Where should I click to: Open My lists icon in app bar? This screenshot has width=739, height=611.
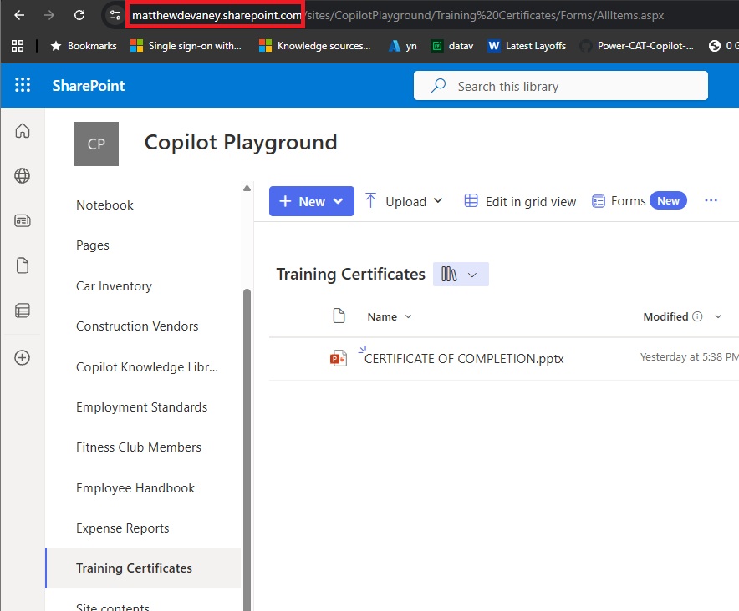[x=23, y=311]
